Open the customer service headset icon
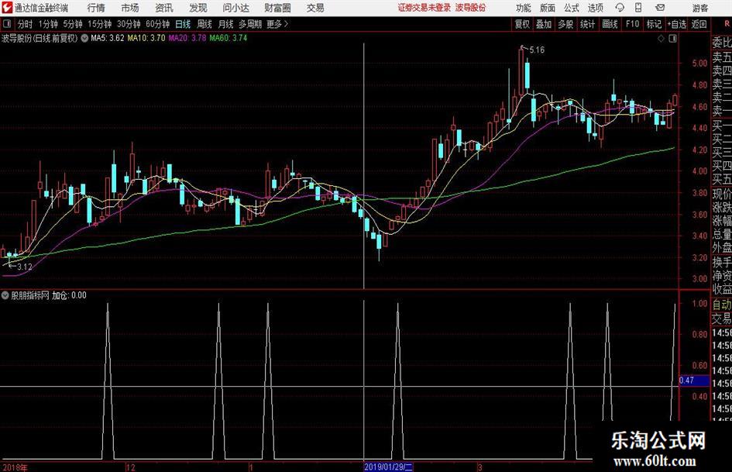The height and width of the screenshot is (472, 732). (x=620, y=8)
